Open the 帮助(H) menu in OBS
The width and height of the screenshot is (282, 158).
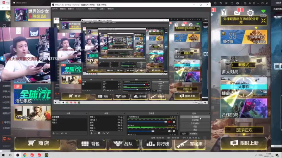tap(110, 8)
